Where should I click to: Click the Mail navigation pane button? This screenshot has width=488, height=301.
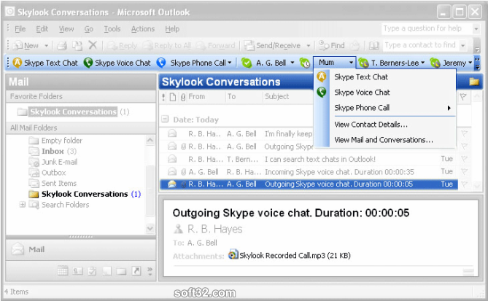click(x=81, y=249)
